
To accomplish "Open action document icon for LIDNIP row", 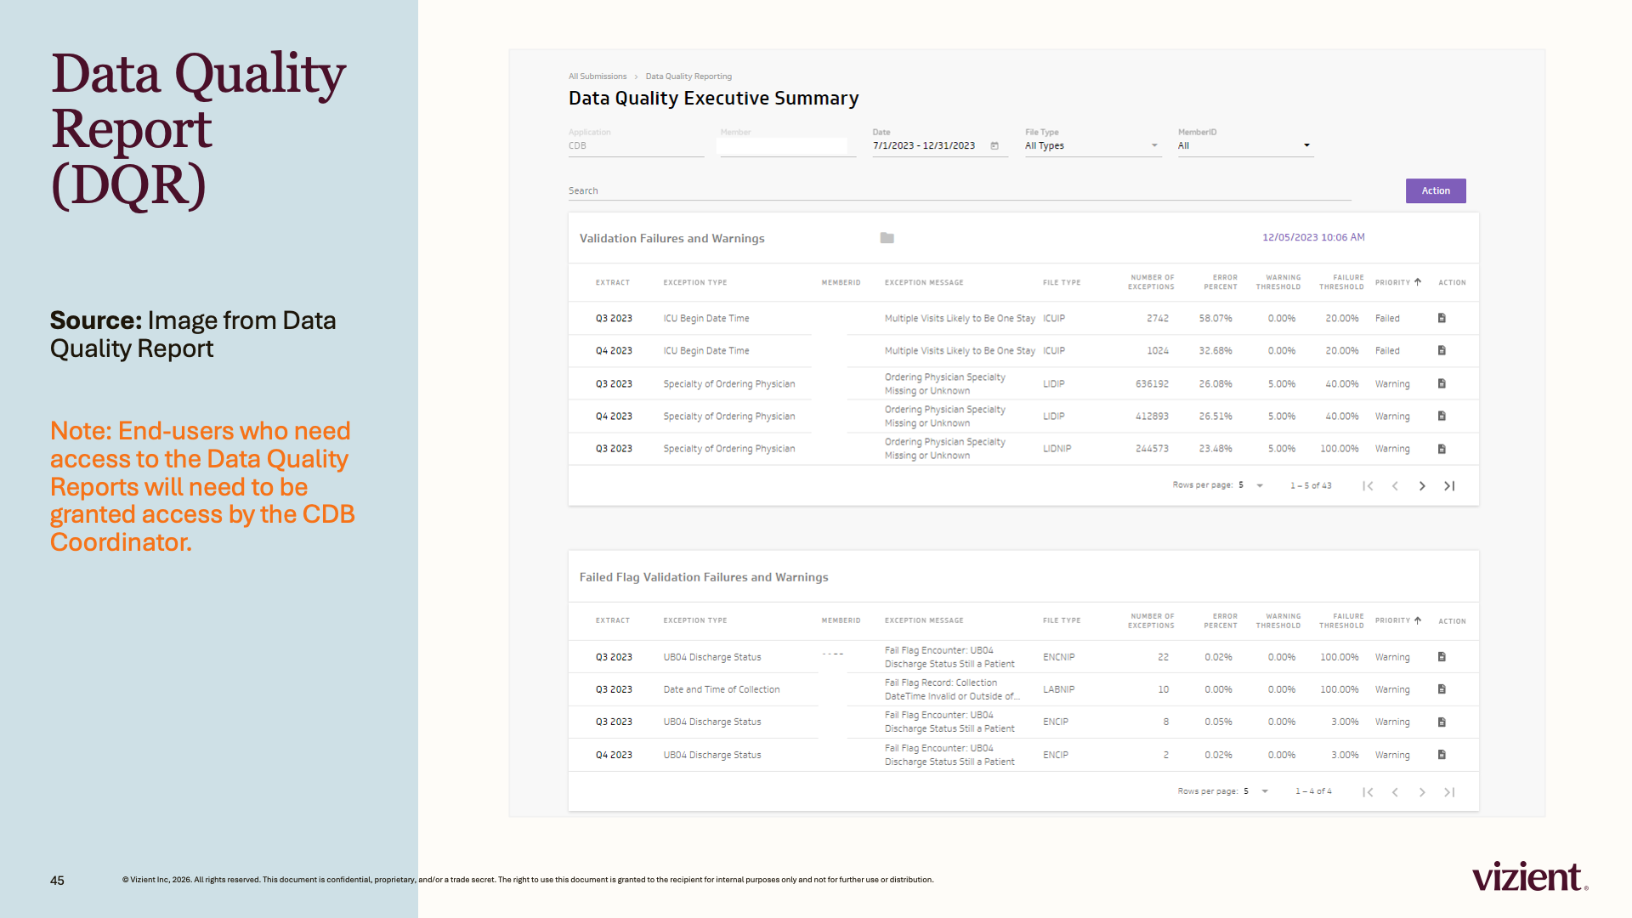I will click(1442, 449).
